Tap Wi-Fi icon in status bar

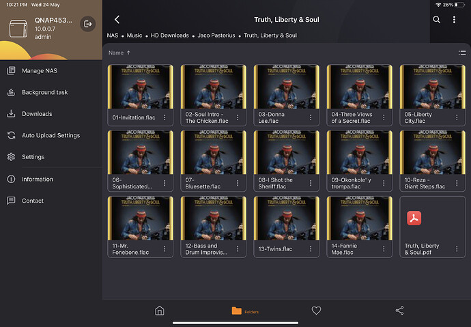tap(438, 5)
